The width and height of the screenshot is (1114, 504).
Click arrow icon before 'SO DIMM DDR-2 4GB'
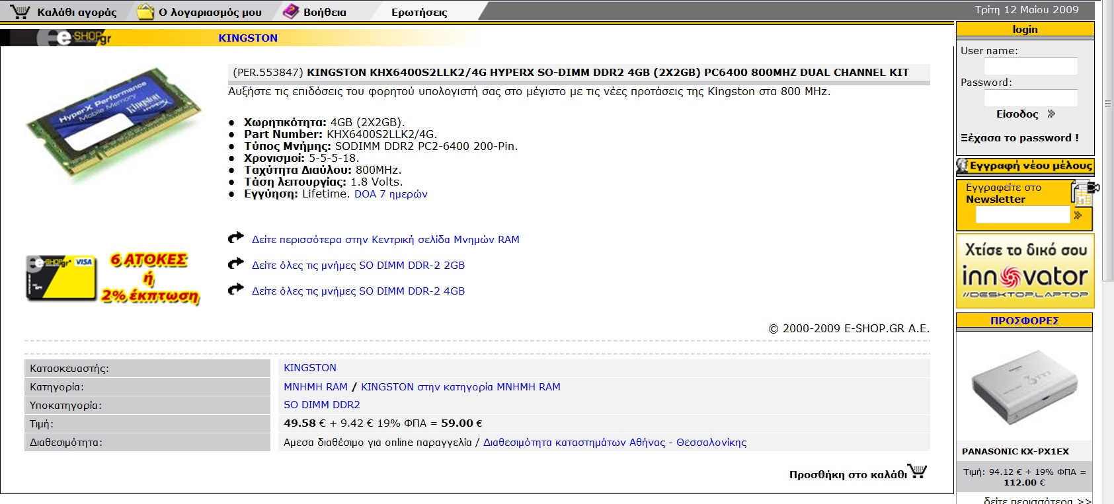(x=236, y=289)
